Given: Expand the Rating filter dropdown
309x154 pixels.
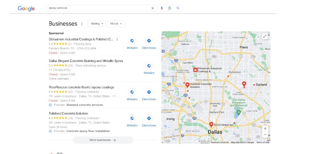Looking at the screenshot, I should point(97,23).
